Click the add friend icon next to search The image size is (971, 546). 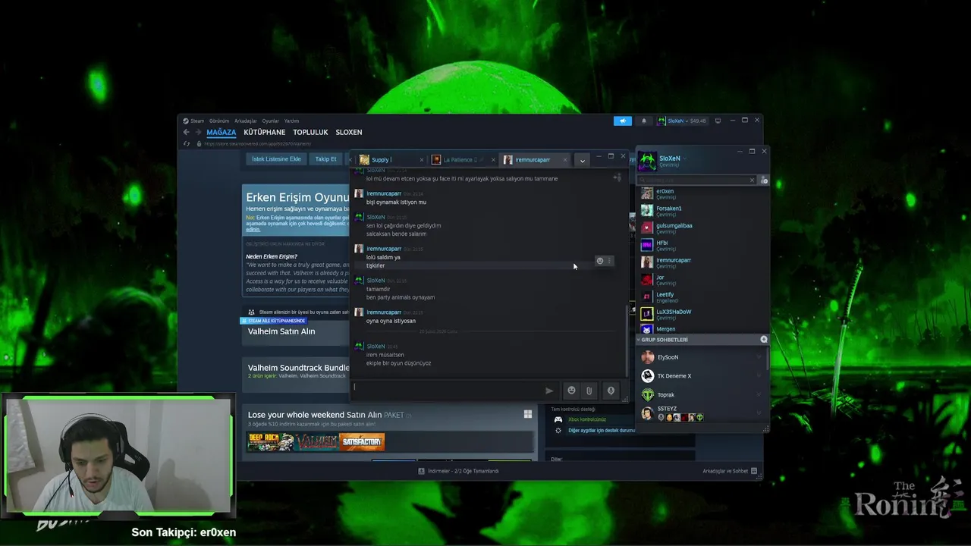pos(764,180)
